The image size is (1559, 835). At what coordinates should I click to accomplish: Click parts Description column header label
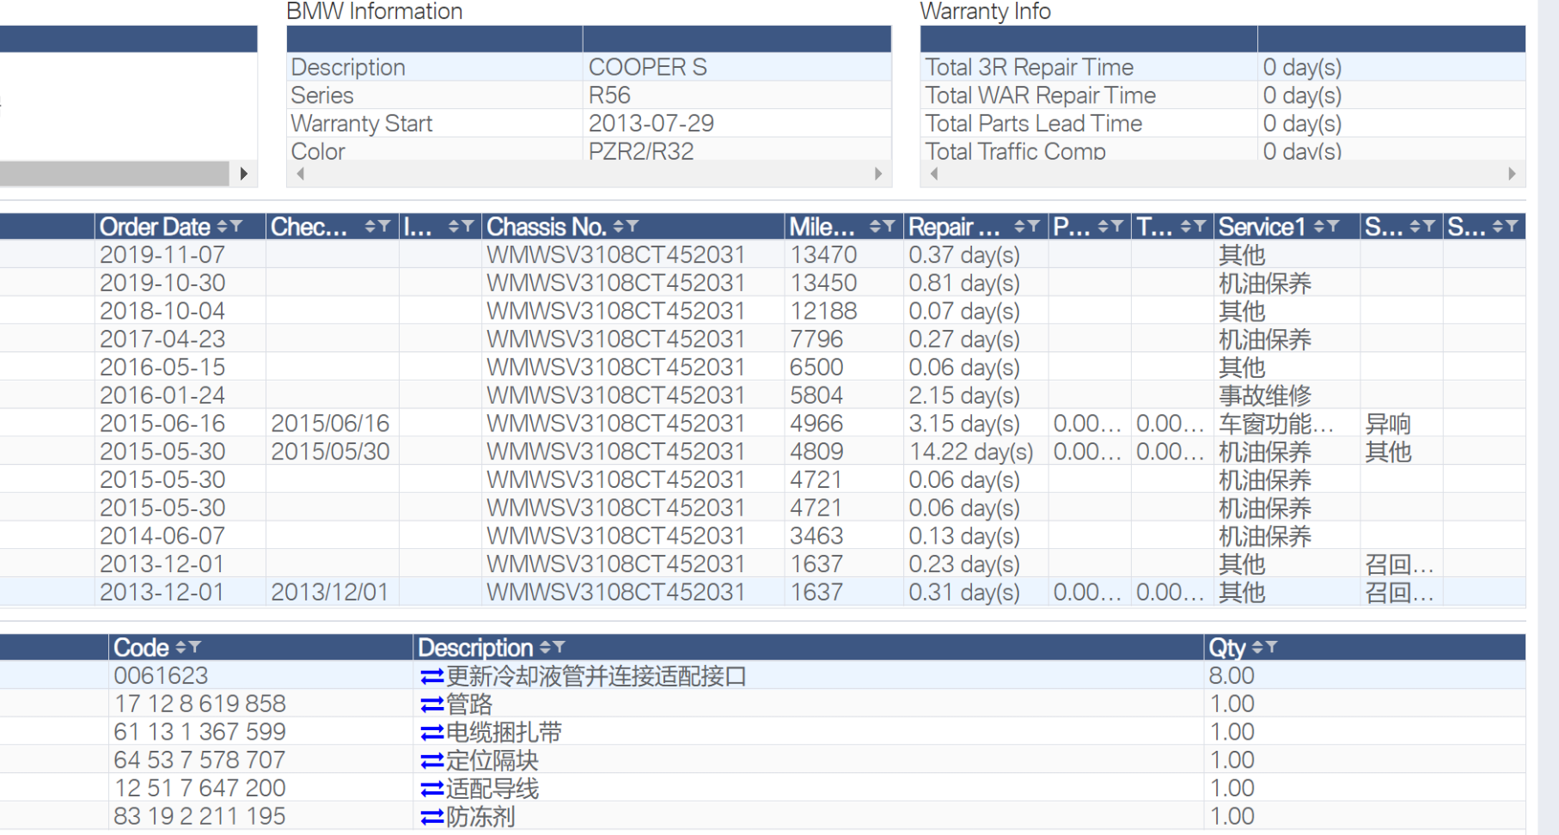pos(475,648)
